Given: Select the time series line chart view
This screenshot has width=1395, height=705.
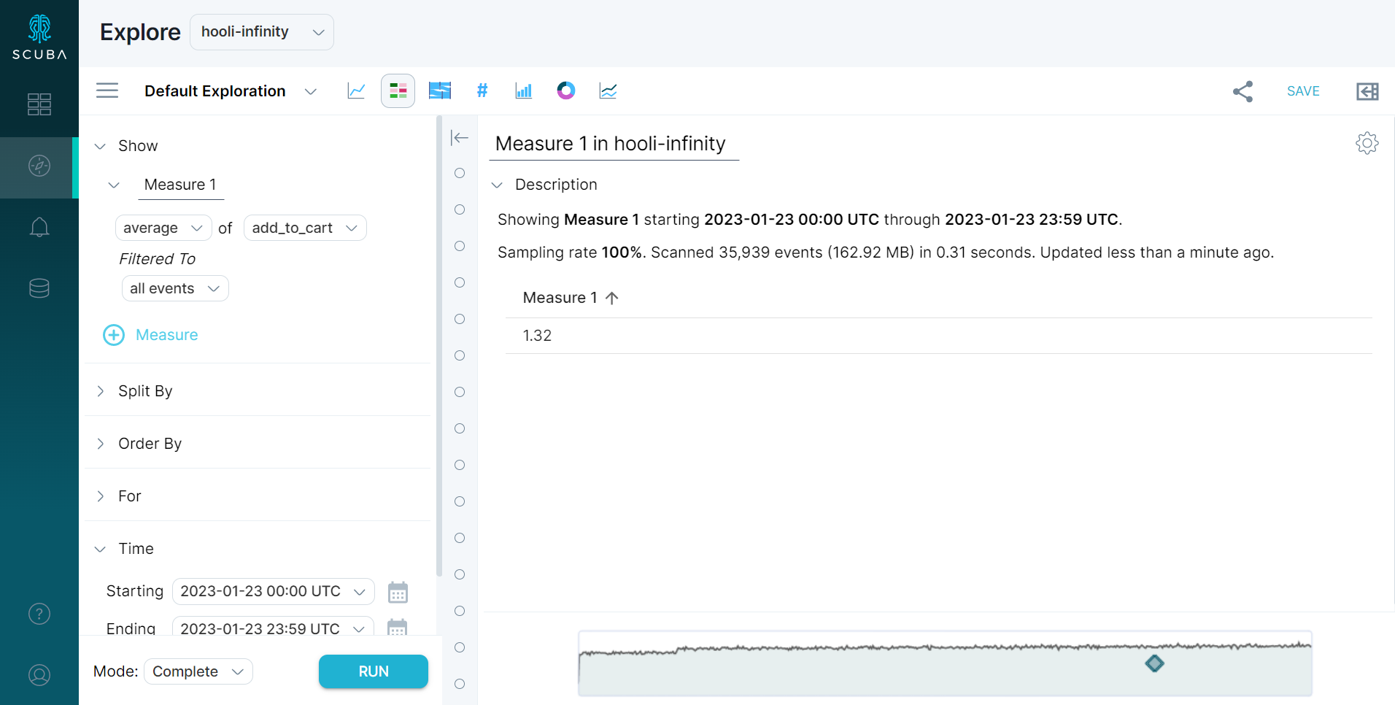Looking at the screenshot, I should pos(356,90).
